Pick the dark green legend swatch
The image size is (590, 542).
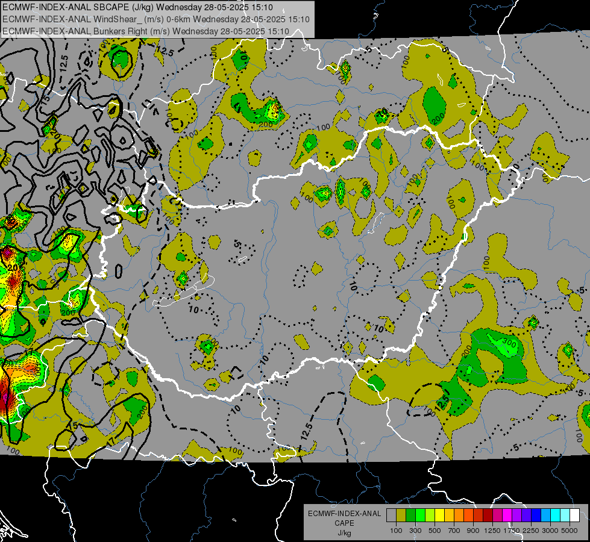pyautogui.click(x=410, y=516)
